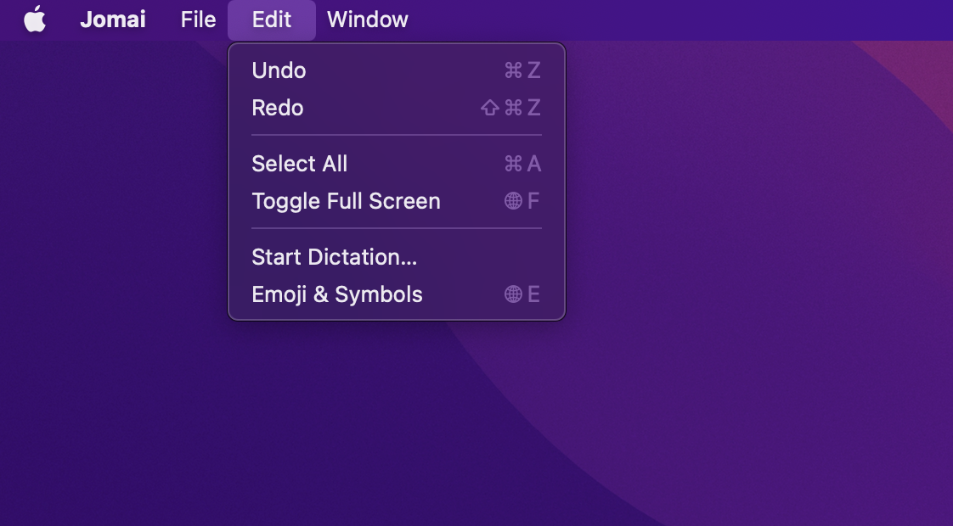Open the Jomai application menu
Screen dimensions: 953x526
tap(113, 19)
